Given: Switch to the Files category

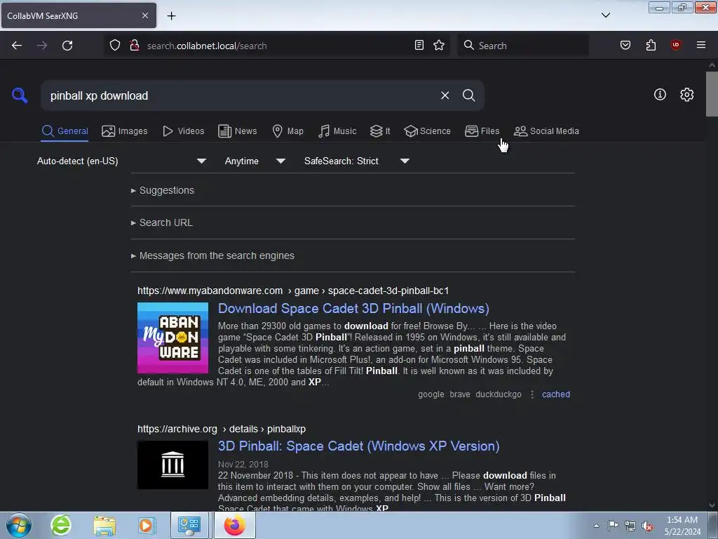Looking at the screenshot, I should click(x=482, y=131).
